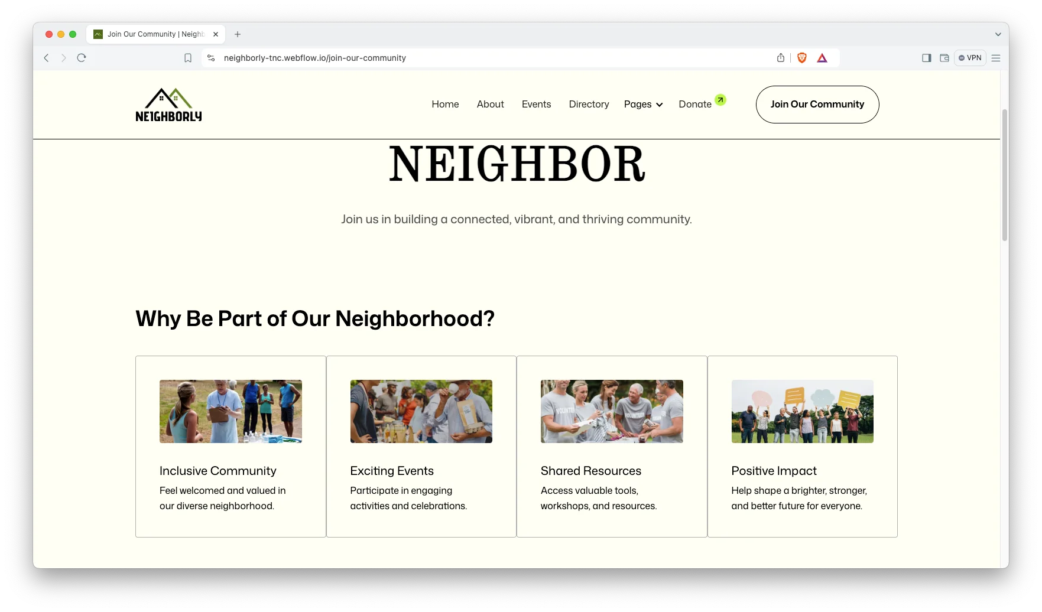Expand the Pages dropdown menu

[x=643, y=105]
